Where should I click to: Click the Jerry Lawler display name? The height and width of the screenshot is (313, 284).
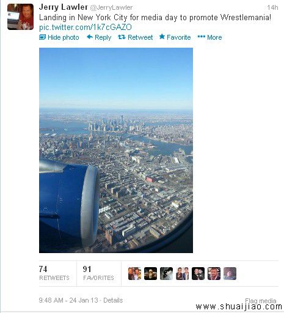click(x=64, y=7)
